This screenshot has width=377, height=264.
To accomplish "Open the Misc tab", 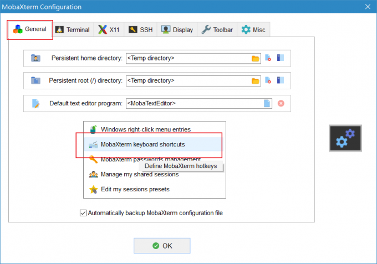I will pos(253,30).
